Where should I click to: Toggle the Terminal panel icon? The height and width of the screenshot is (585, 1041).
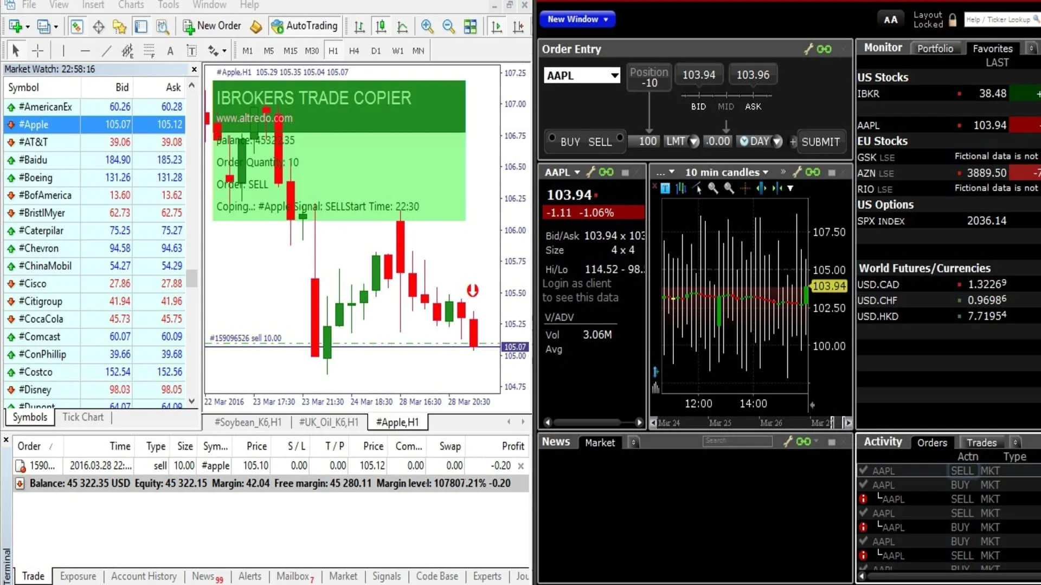[x=141, y=26]
